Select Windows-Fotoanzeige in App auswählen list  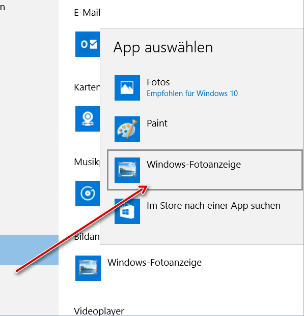coord(205,170)
